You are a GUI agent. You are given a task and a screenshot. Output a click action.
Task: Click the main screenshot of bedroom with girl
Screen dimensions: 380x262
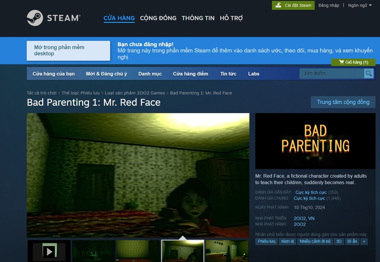click(x=138, y=175)
